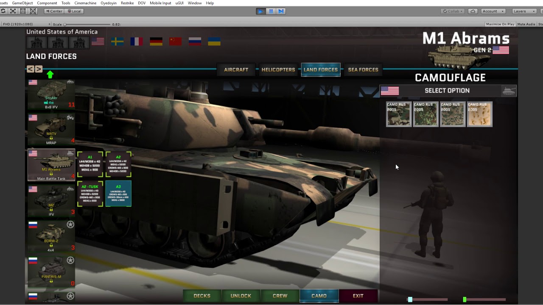Open the HELICOPTERS tab

tap(278, 70)
